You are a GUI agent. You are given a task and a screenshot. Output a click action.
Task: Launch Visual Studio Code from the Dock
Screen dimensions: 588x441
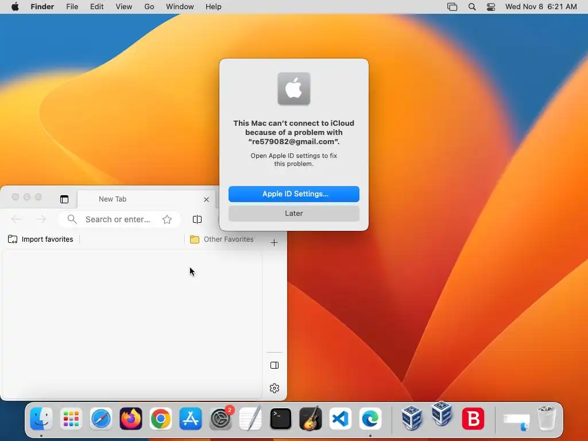341,419
